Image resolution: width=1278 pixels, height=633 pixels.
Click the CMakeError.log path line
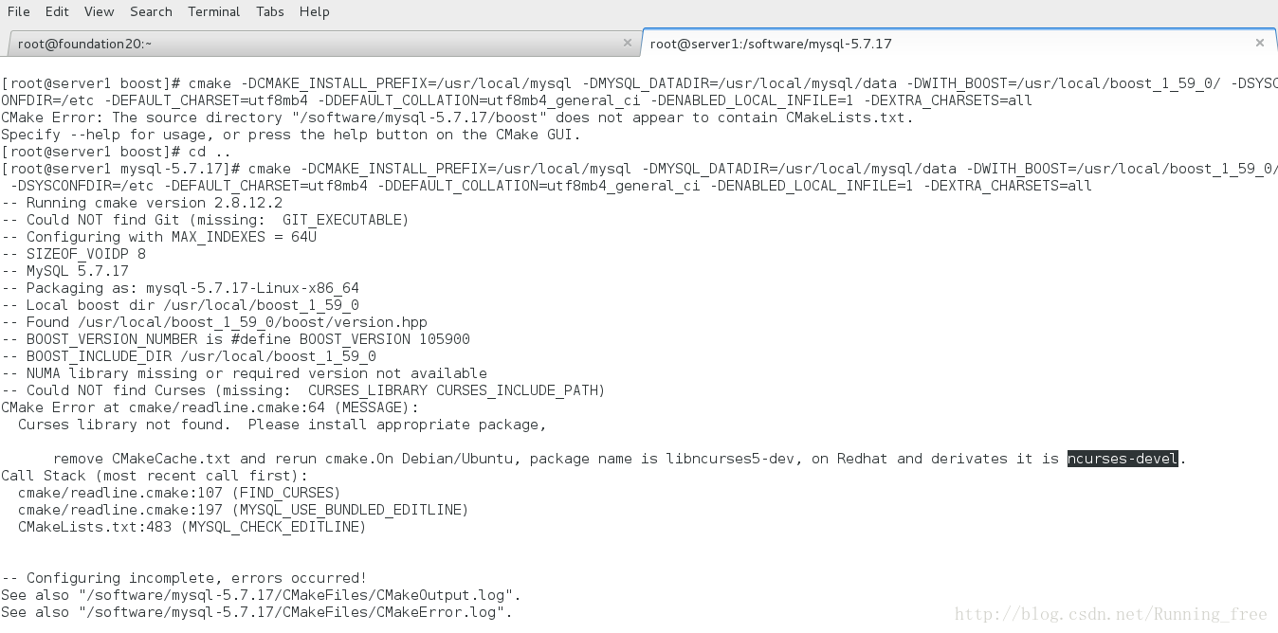click(x=257, y=612)
